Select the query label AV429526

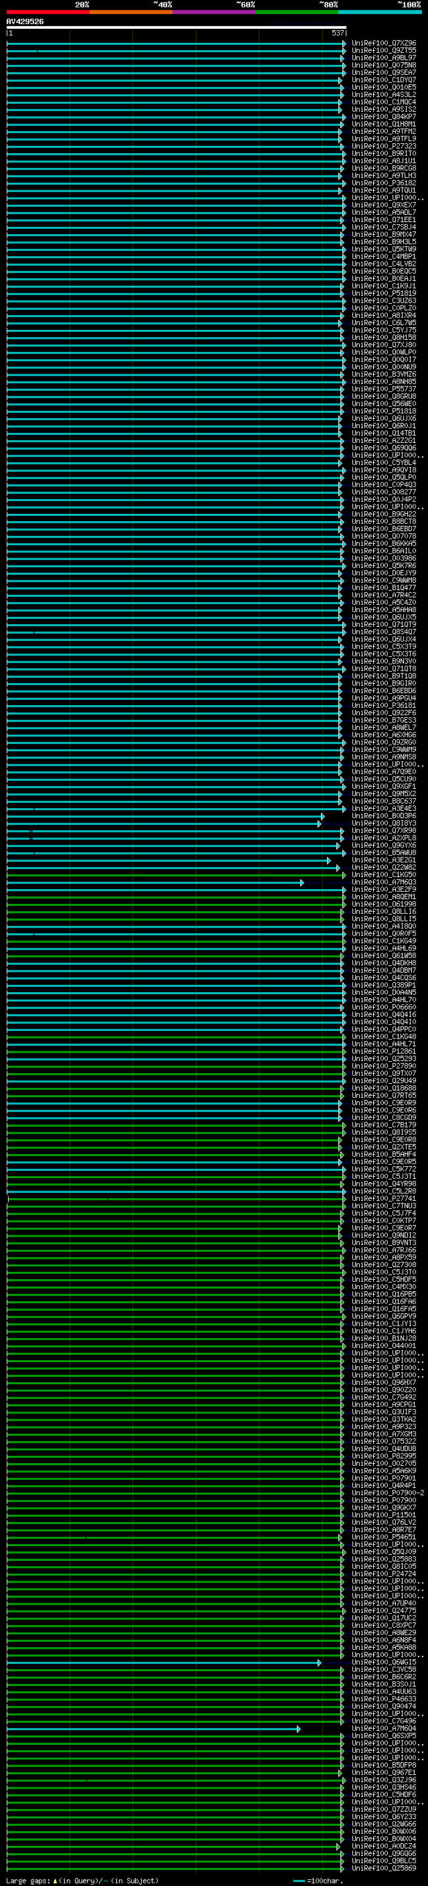pos(25,21)
